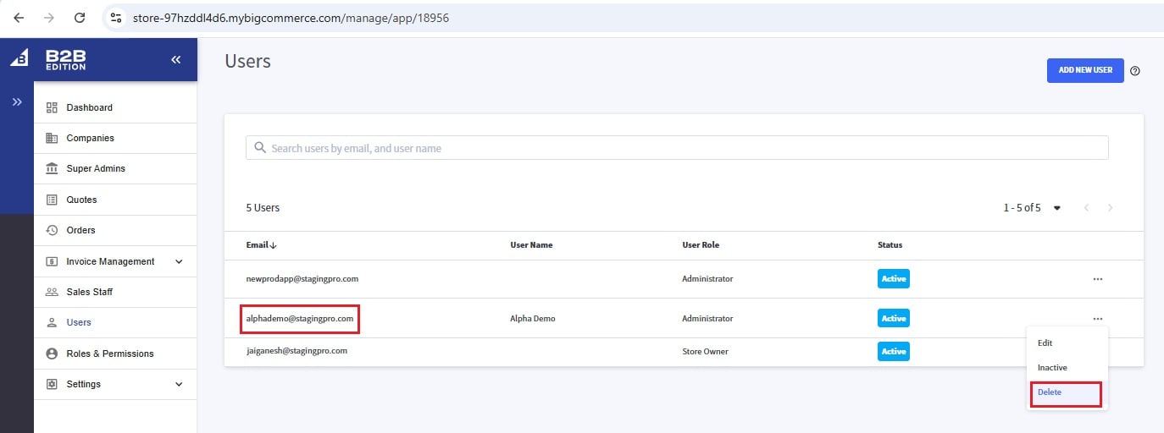Click the Store Owner role cell

coord(705,351)
